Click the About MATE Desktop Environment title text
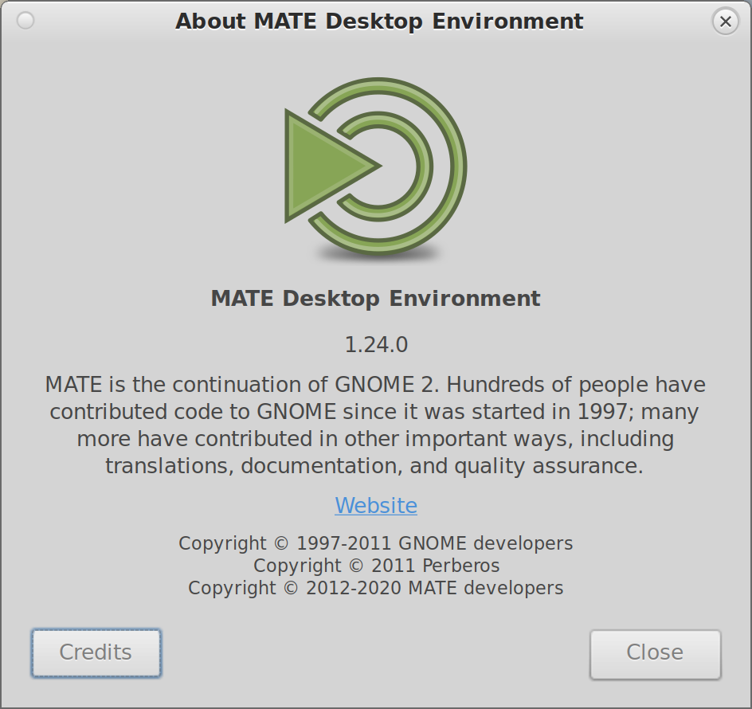 pos(380,22)
